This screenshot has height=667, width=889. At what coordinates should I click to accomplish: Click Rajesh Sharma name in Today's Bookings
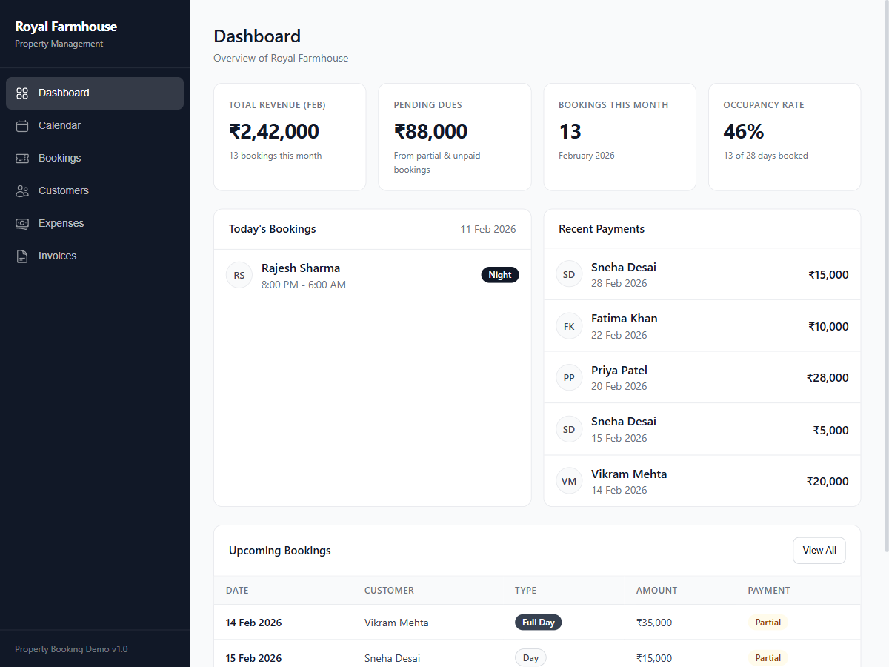coord(301,268)
